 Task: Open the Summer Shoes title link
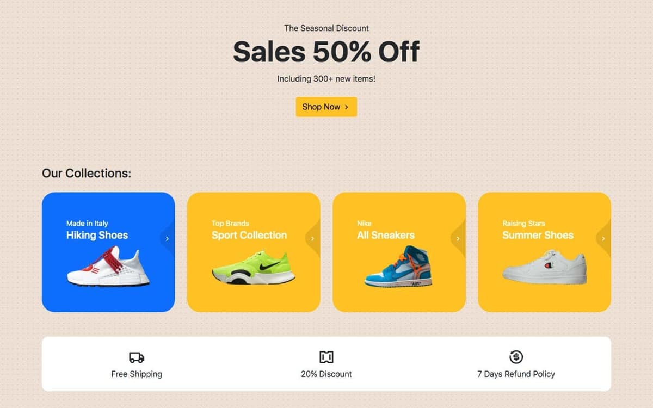click(x=538, y=235)
